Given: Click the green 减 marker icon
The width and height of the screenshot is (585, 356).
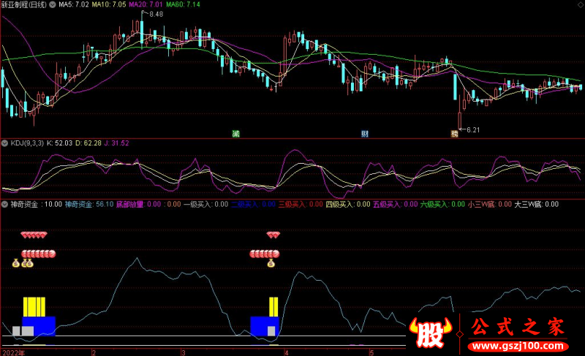Looking at the screenshot, I should pyautogui.click(x=235, y=134).
